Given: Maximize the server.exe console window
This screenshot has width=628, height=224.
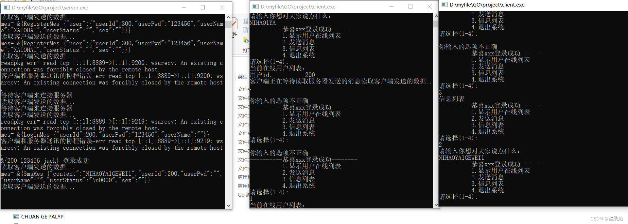Looking at the screenshot, I should point(203,7).
